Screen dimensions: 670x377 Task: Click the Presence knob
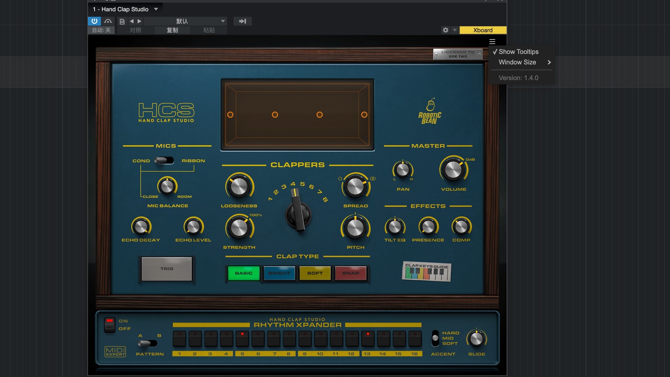pyautogui.click(x=428, y=227)
